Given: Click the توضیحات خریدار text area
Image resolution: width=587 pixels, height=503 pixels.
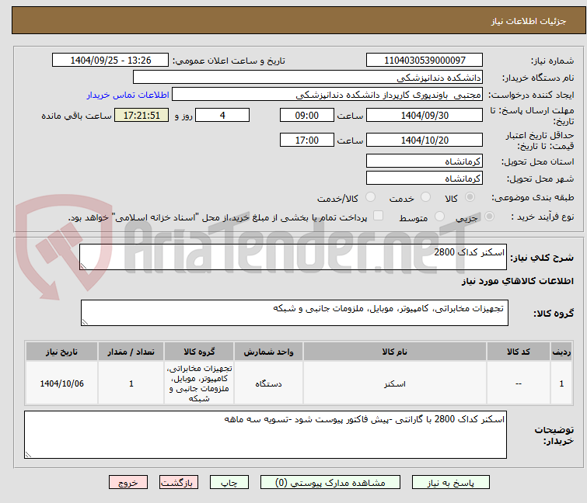Looking at the screenshot, I should 265,435.
